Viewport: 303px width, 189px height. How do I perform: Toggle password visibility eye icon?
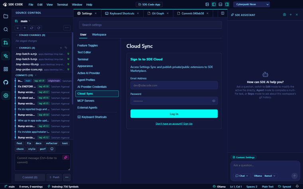tap(214, 101)
